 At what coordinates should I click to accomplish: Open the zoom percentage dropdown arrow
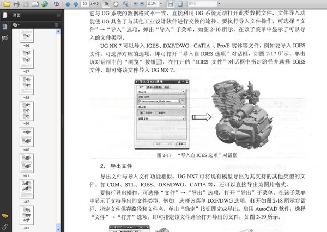coord(161,4)
